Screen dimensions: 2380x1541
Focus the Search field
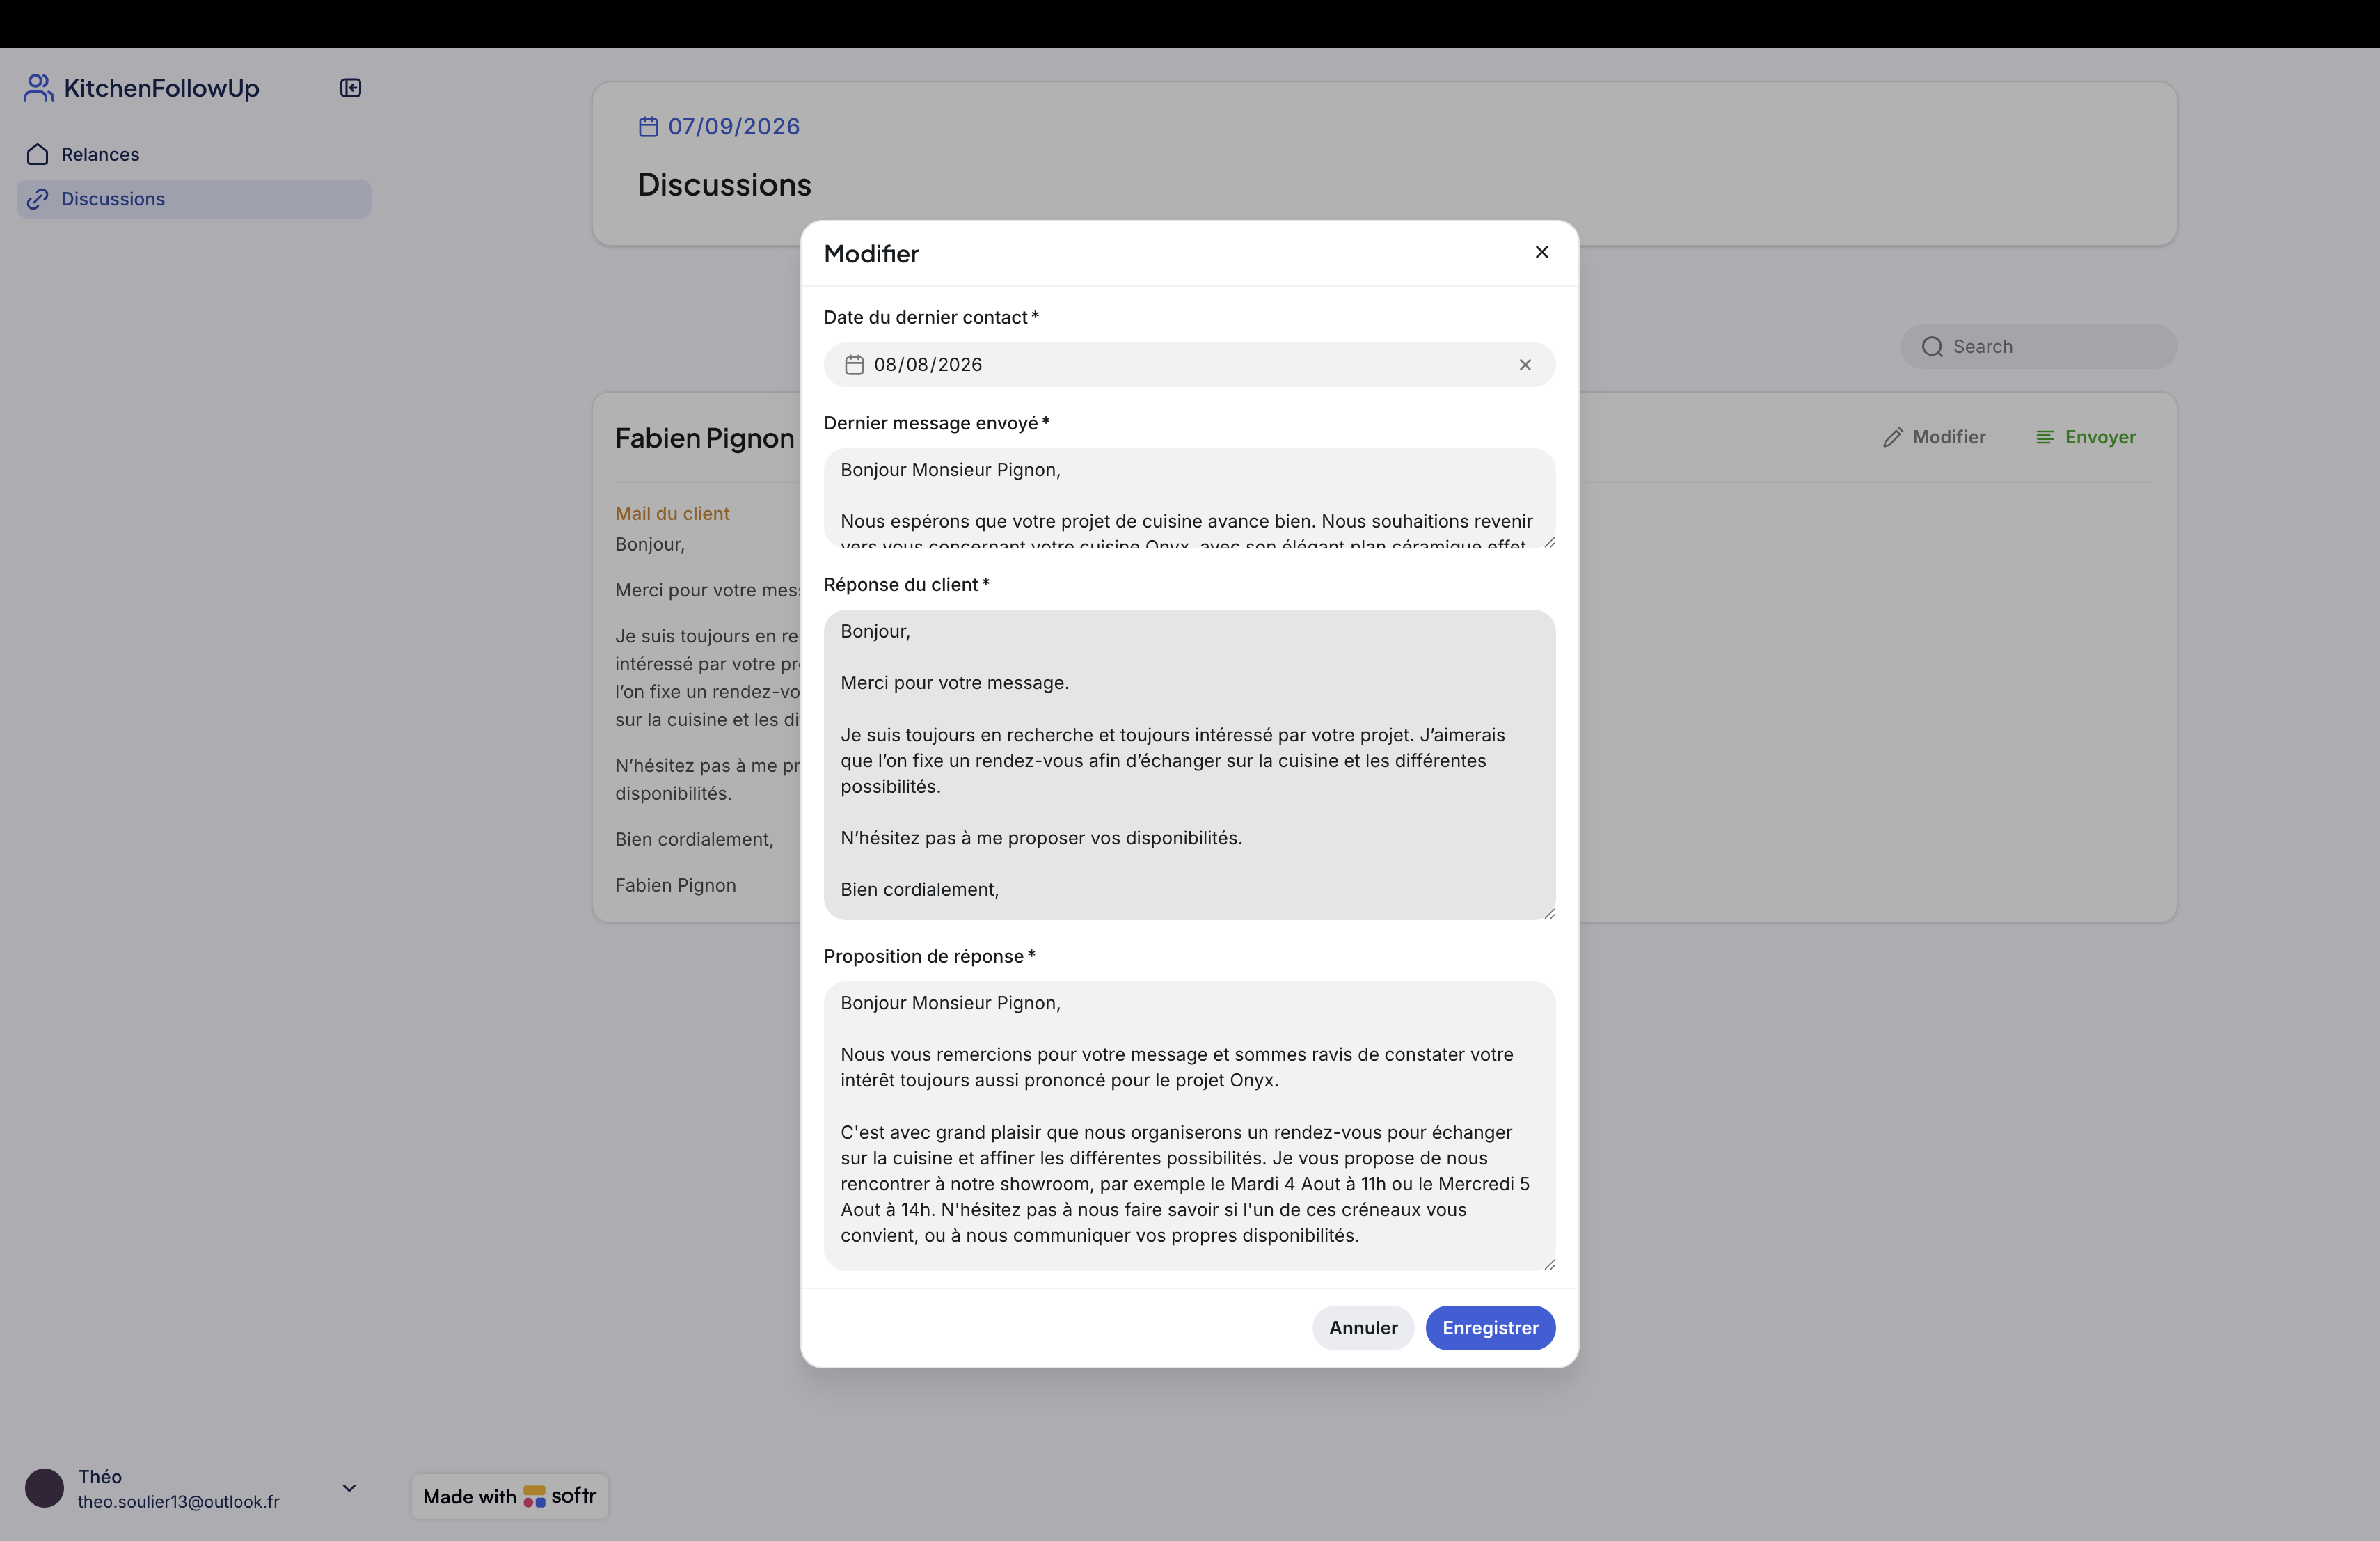(2038, 347)
